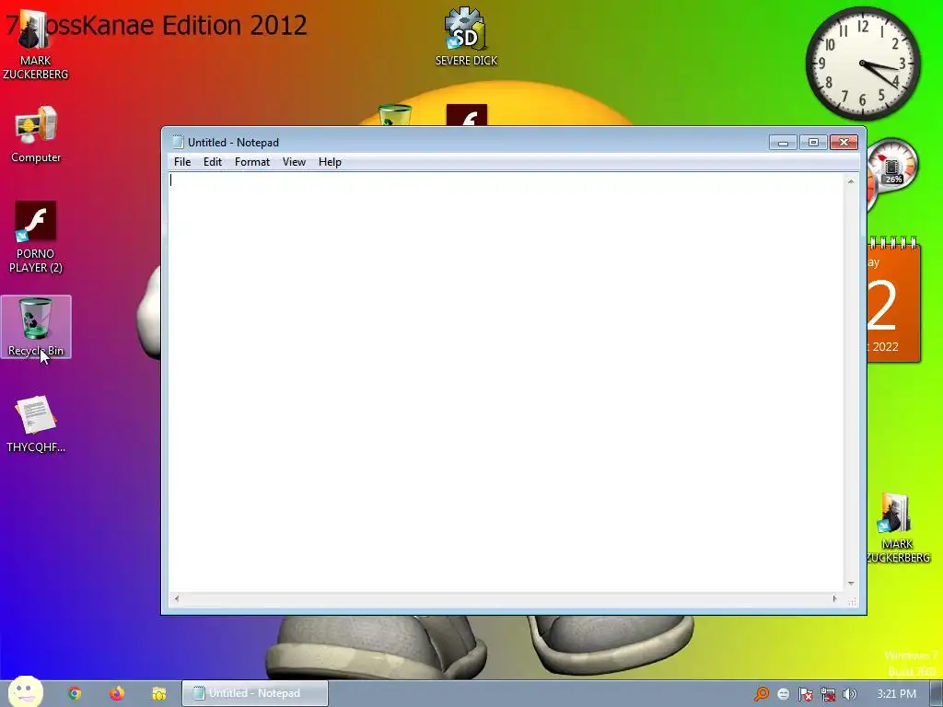The height and width of the screenshot is (707, 943).
Task: Click the CPU meter gadget showing 26%
Action: [892, 166]
